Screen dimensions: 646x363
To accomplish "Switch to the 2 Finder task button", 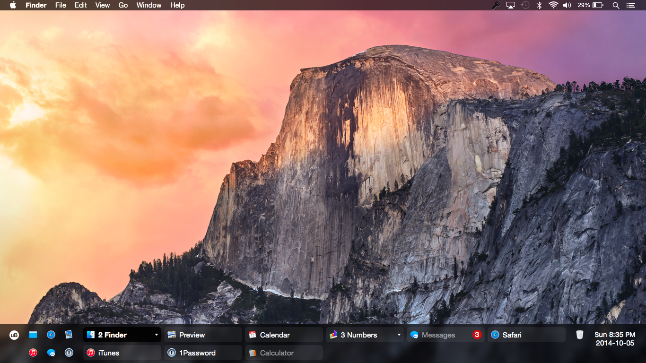I will coord(122,335).
